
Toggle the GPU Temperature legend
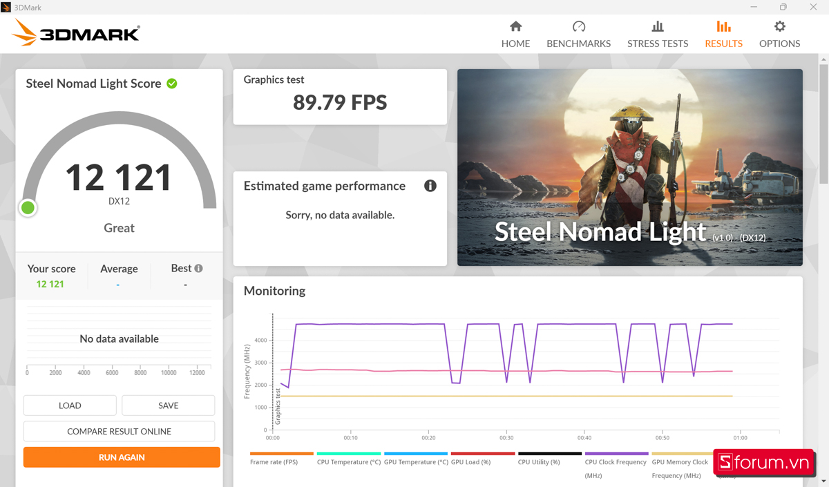(416, 459)
